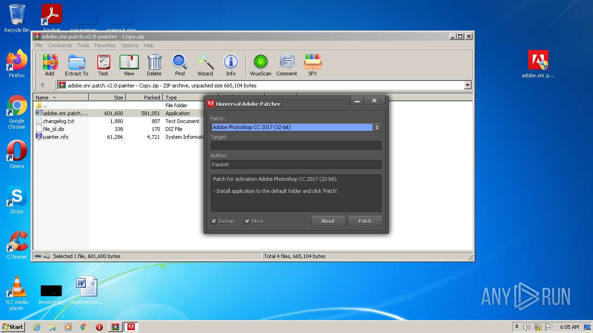593x333 pixels.
Task: Select painter.nfo in the archive list
Action: [x=119, y=137]
